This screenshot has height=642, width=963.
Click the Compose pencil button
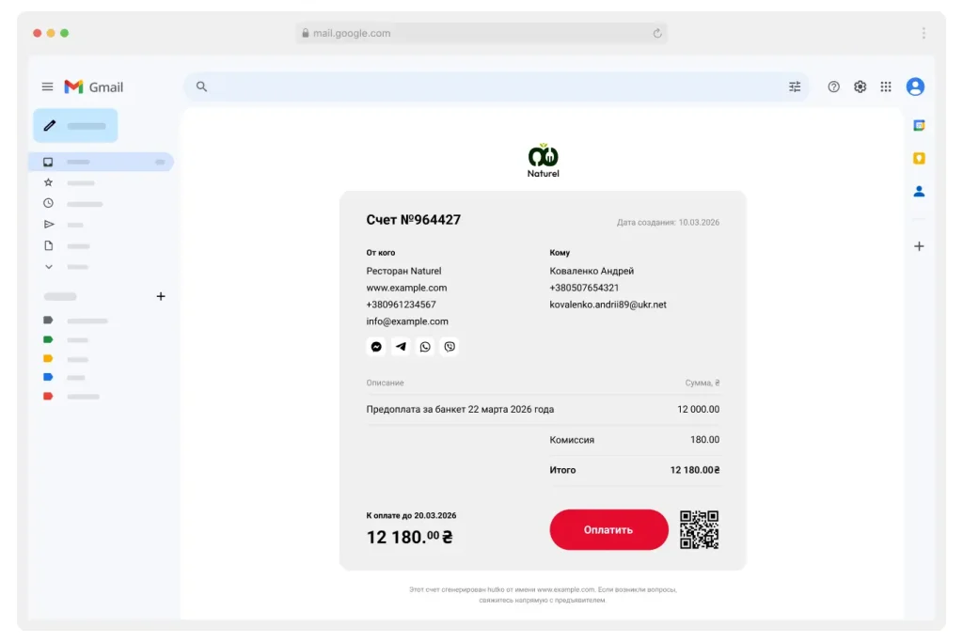point(75,125)
